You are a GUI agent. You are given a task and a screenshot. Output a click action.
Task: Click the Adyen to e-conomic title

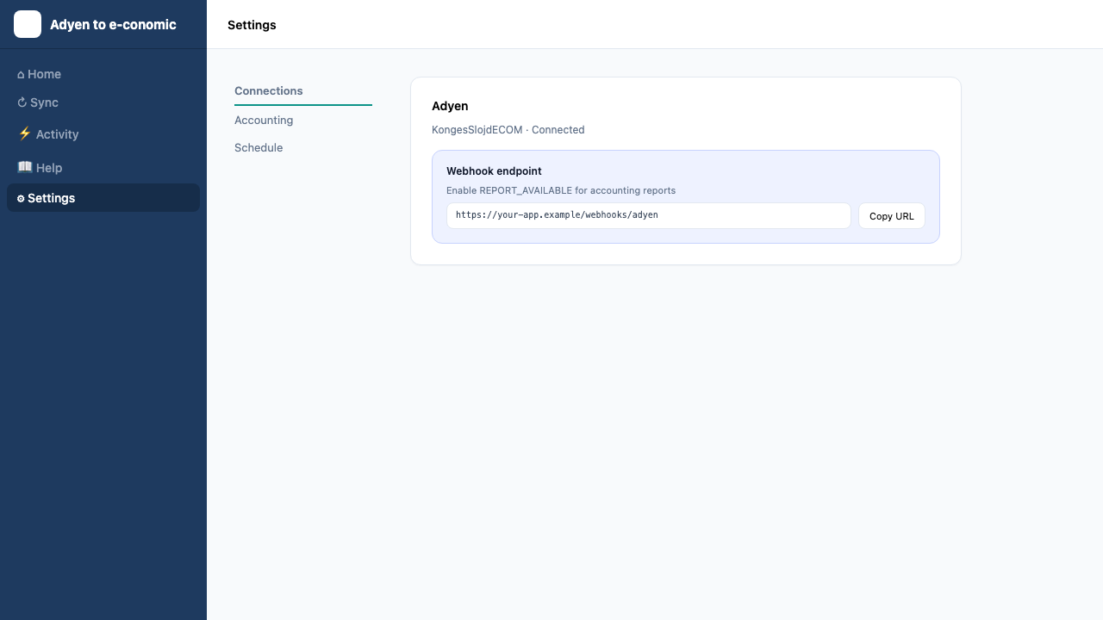113,24
